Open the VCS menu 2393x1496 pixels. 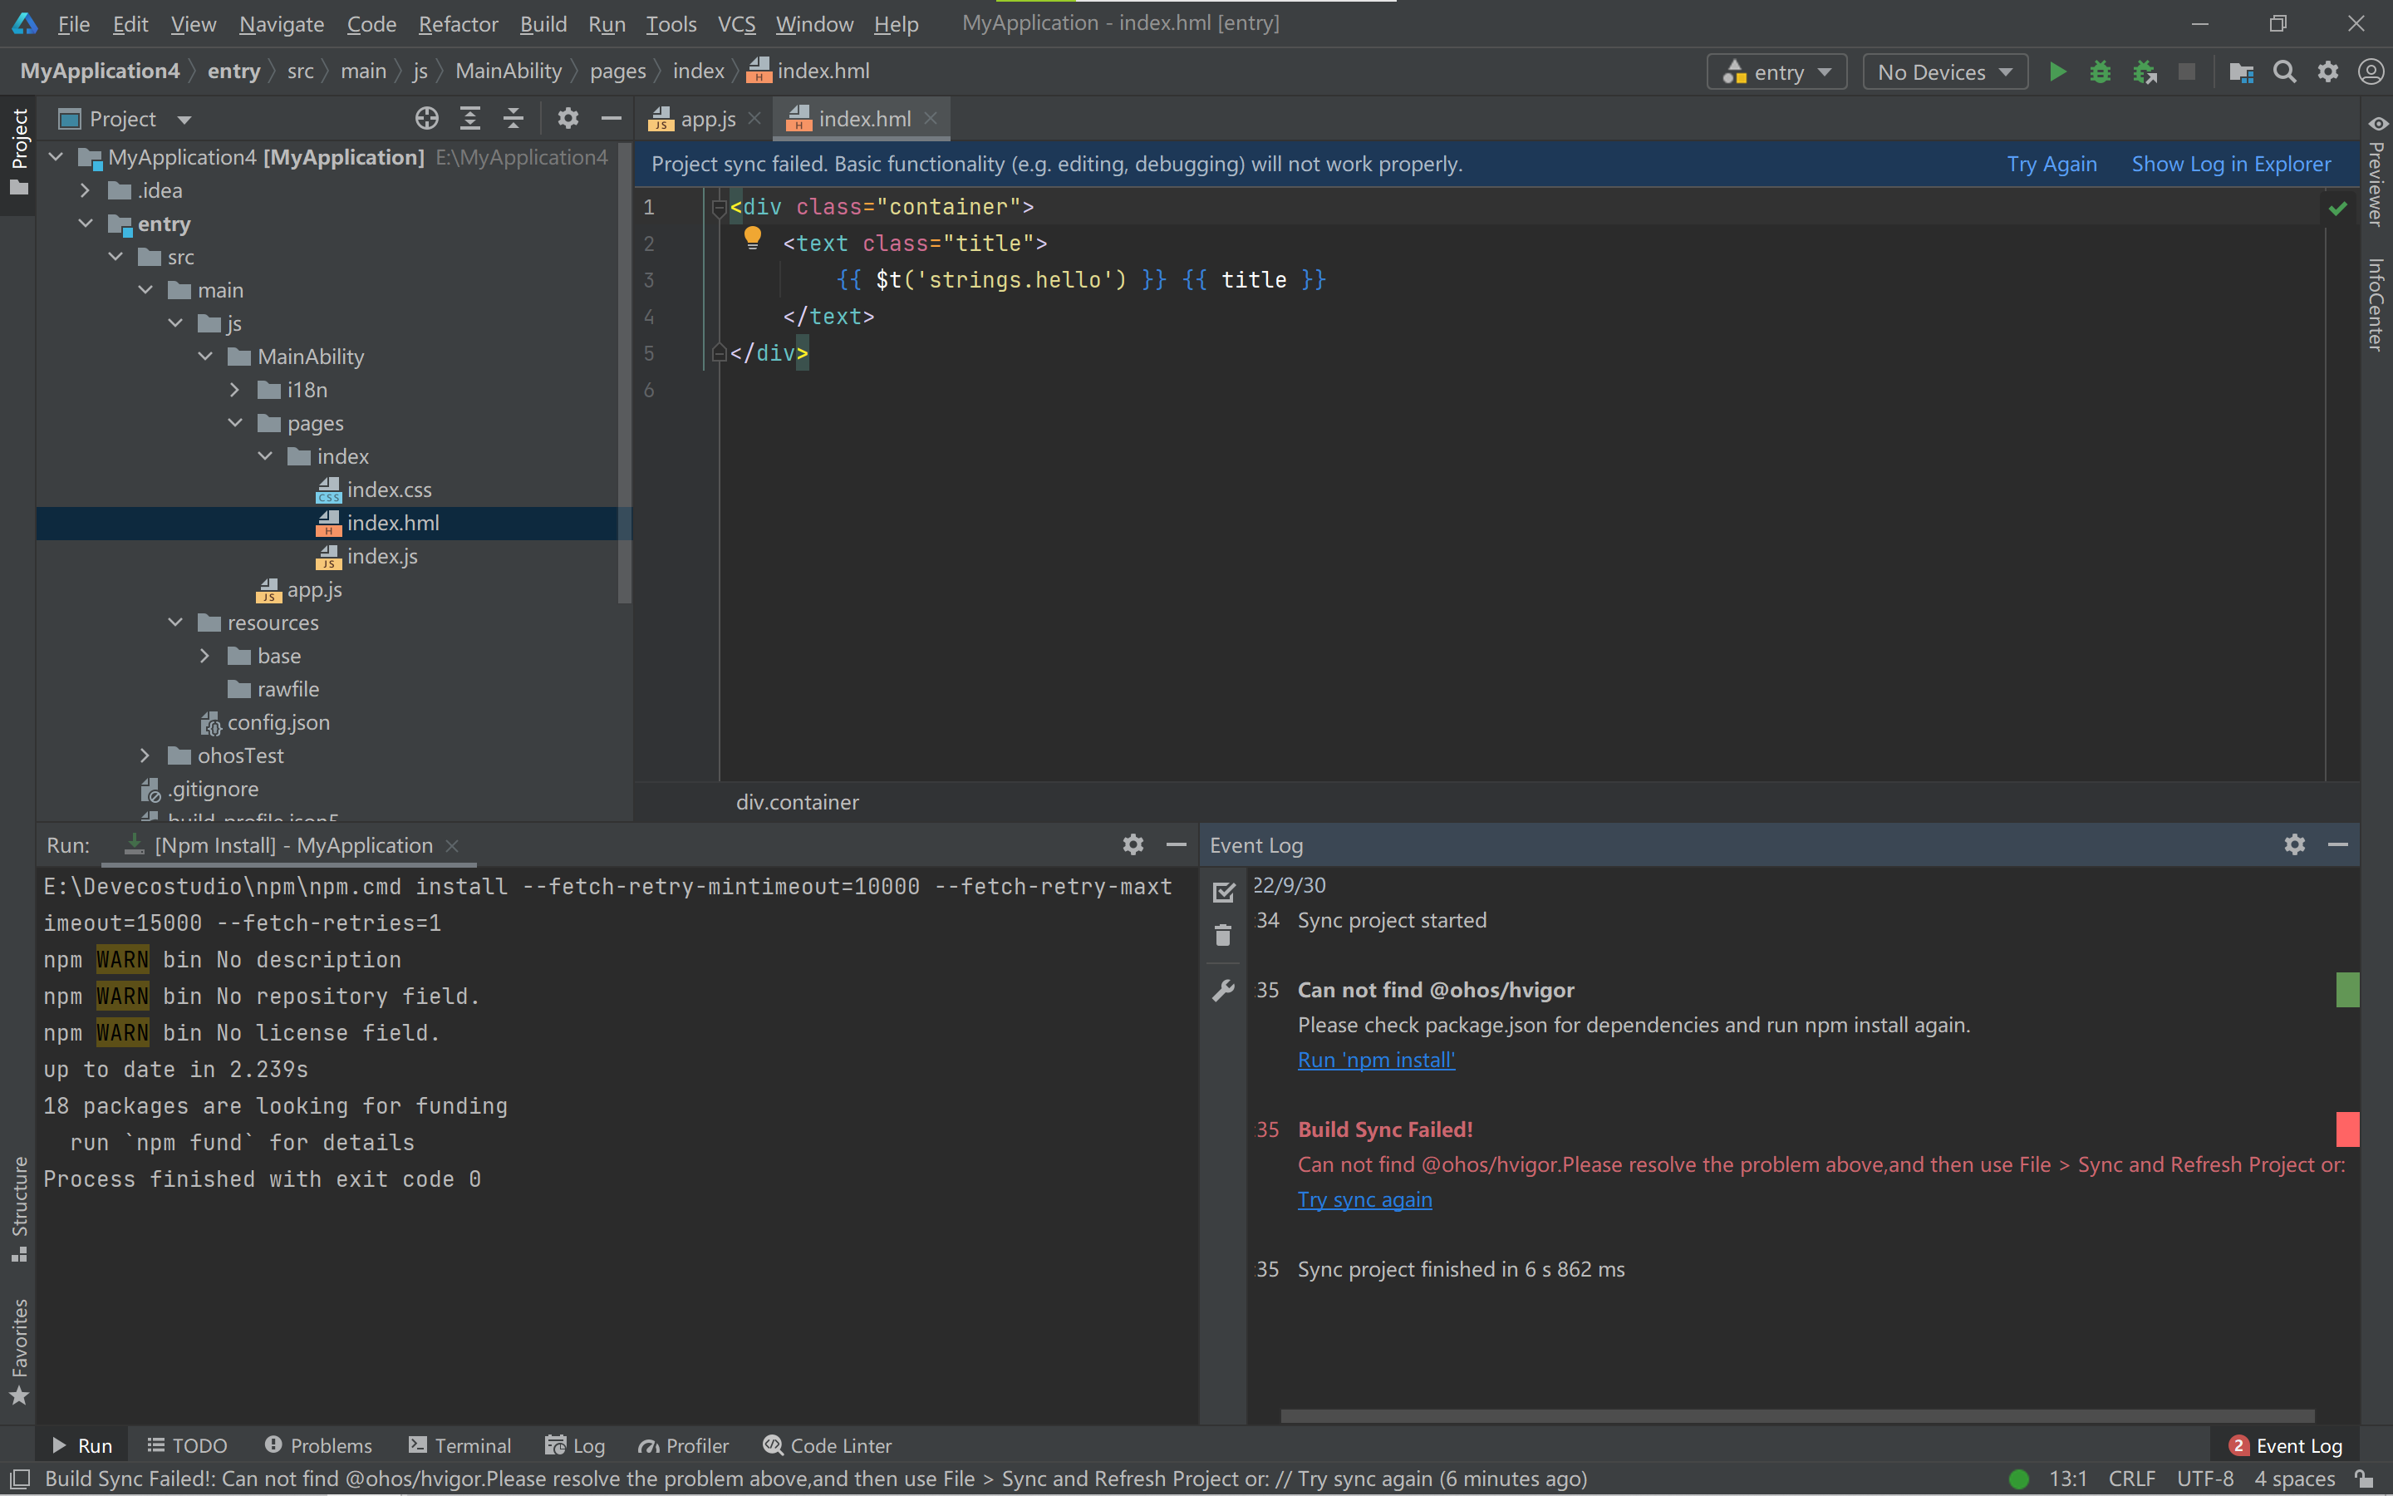735,24
